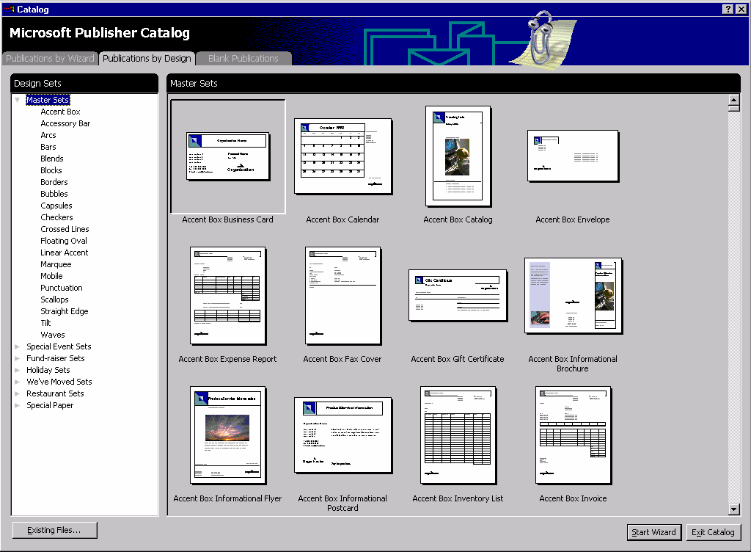Expand the We've Moved Sets node
Screen dimensions: 751x552
[x=18, y=382]
